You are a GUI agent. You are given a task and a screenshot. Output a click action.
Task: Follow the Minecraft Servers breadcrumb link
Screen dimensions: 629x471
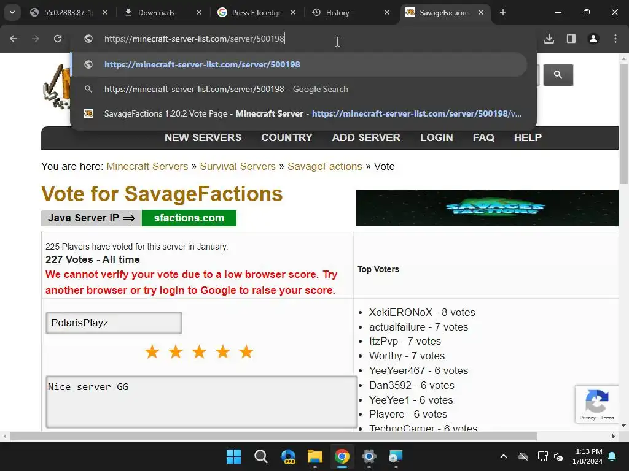pyautogui.click(x=147, y=166)
